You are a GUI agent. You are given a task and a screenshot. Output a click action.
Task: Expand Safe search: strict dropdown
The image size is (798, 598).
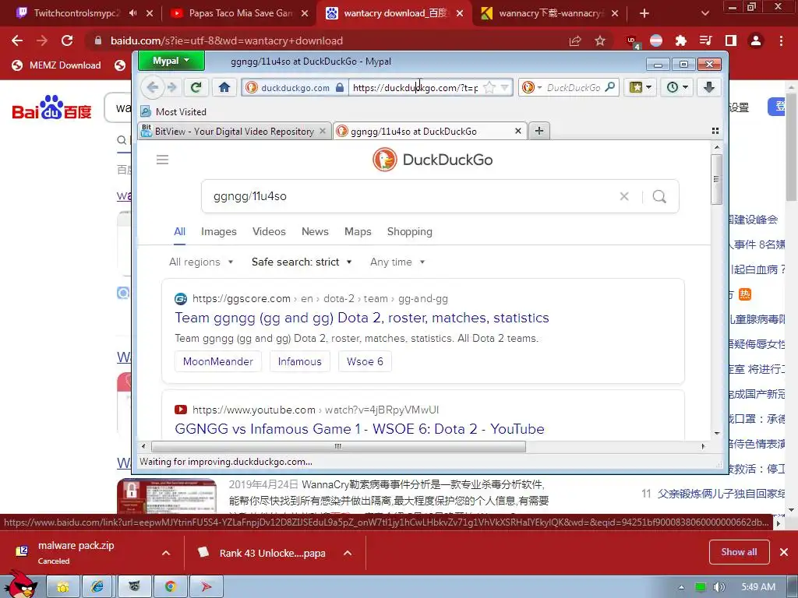302,262
